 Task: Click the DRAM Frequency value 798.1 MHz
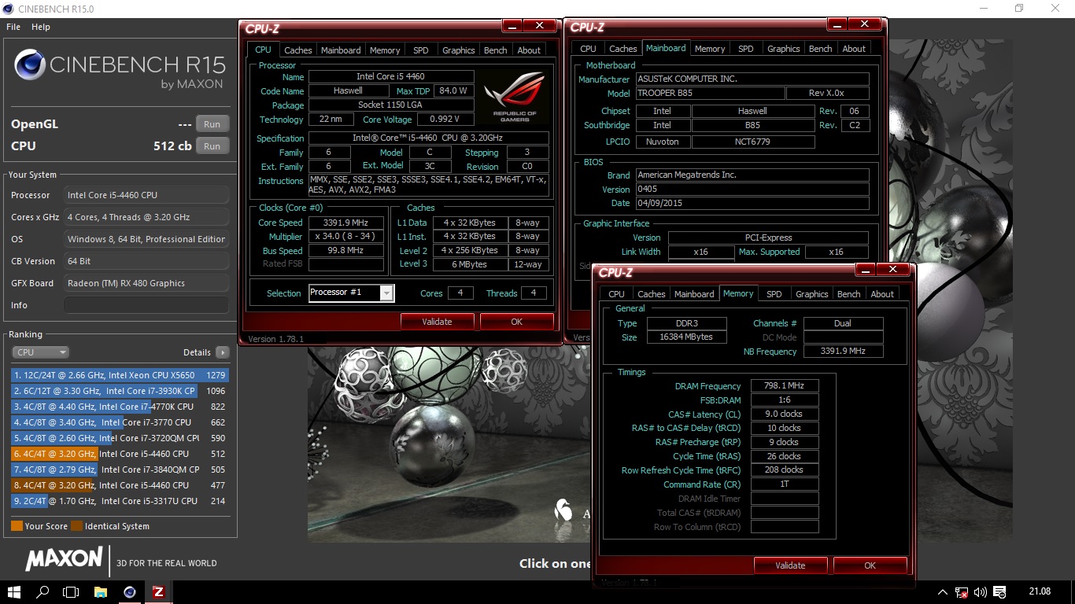pos(785,386)
